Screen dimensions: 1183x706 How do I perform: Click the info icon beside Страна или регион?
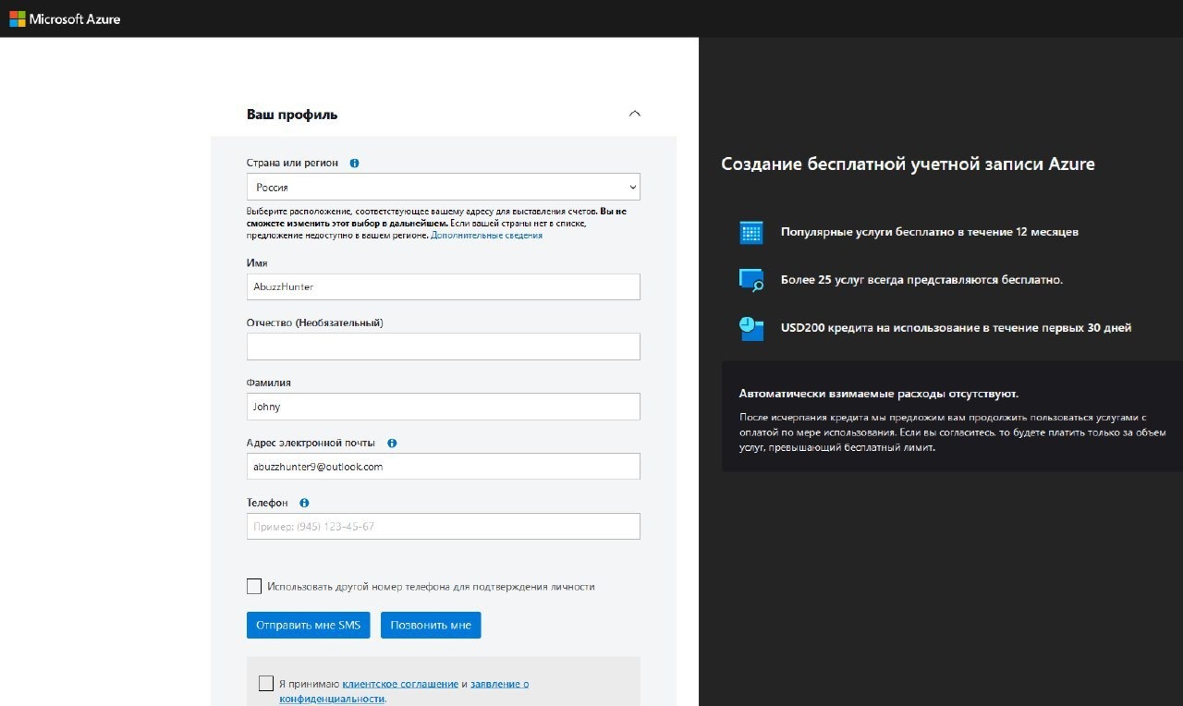(x=355, y=164)
